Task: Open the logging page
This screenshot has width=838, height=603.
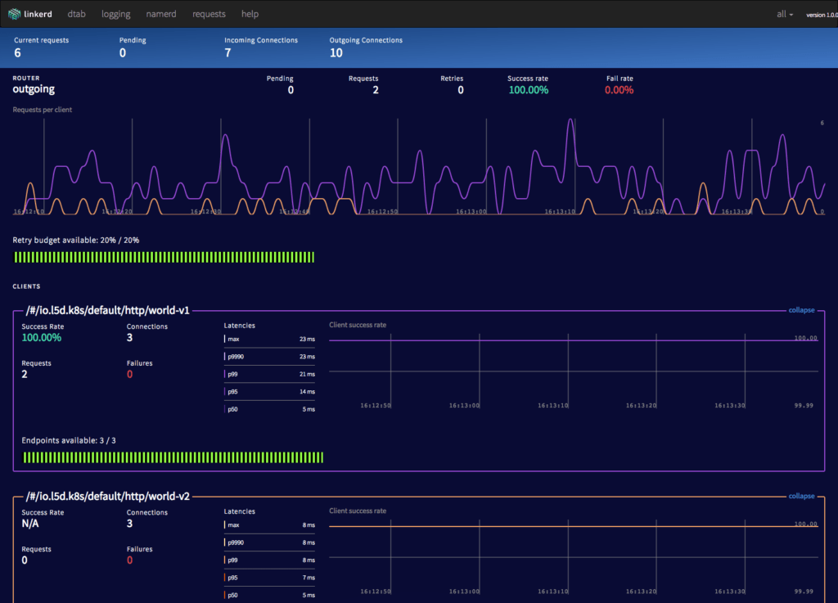Action: [115, 14]
